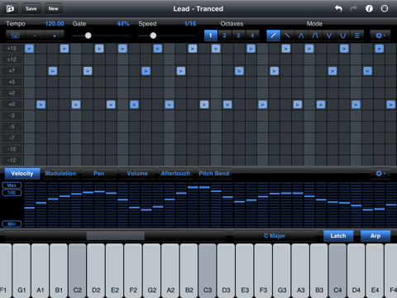Play the C3 piano key

(208, 271)
